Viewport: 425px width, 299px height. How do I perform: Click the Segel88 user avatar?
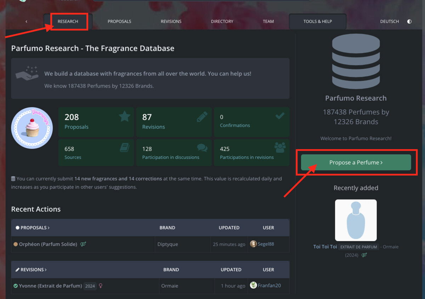pyautogui.click(x=253, y=244)
